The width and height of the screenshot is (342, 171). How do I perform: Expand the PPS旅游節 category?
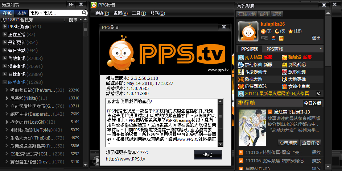tap(4, 26)
